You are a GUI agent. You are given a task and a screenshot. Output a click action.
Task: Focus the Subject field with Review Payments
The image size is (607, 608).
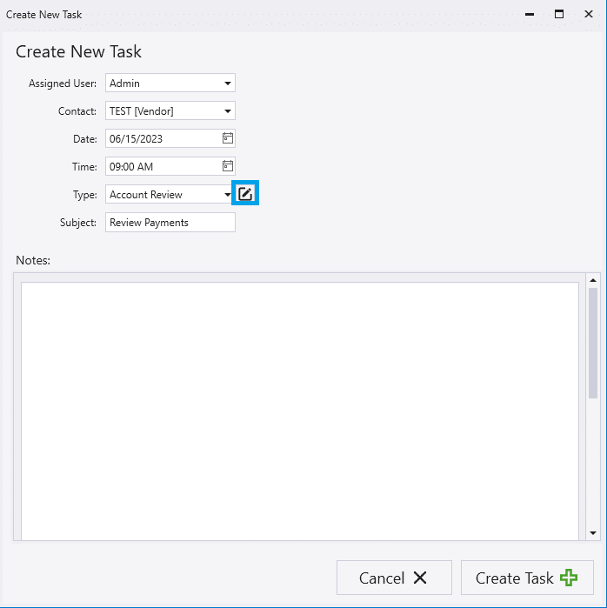[170, 223]
